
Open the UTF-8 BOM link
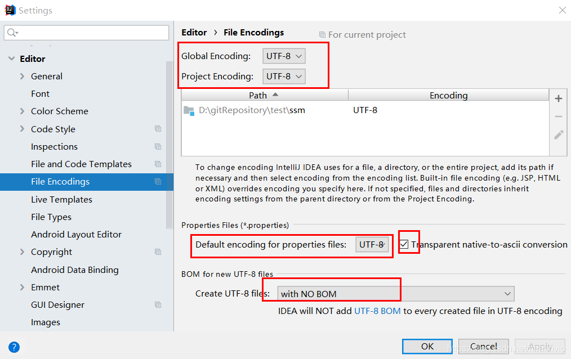pyautogui.click(x=377, y=311)
